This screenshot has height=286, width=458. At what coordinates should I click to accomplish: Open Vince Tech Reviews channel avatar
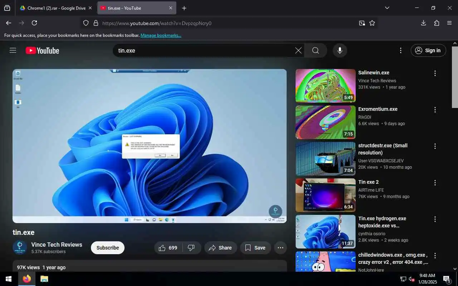coord(20,247)
